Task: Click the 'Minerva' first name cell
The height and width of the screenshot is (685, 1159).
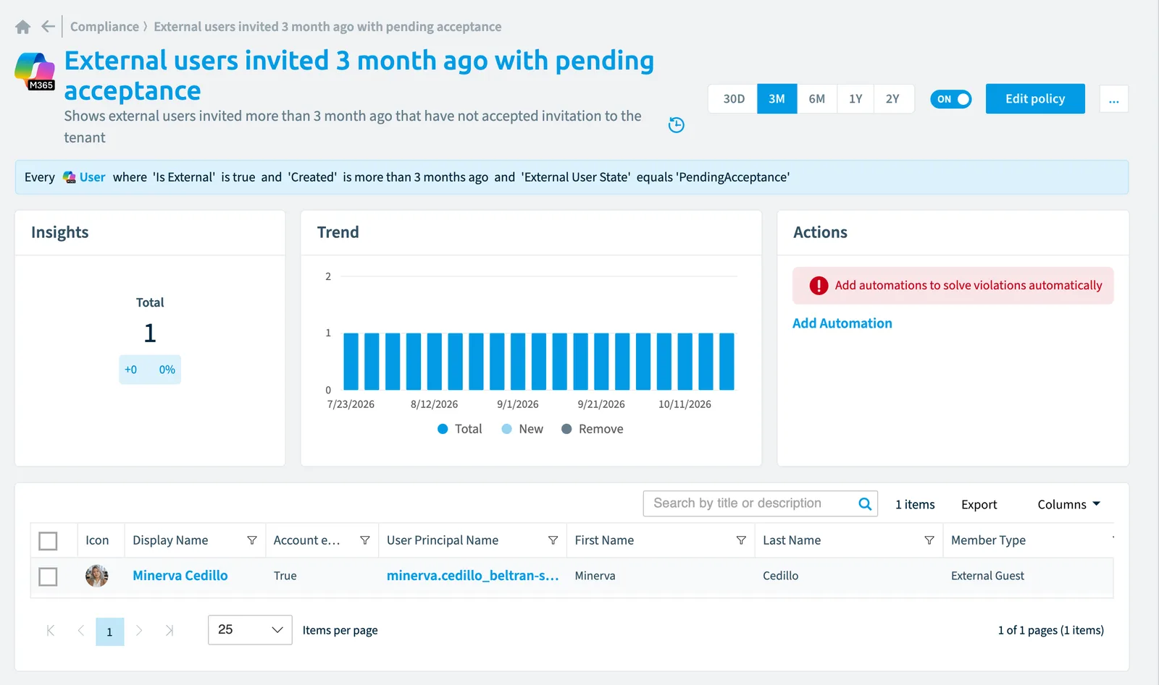Action: coord(595,576)
